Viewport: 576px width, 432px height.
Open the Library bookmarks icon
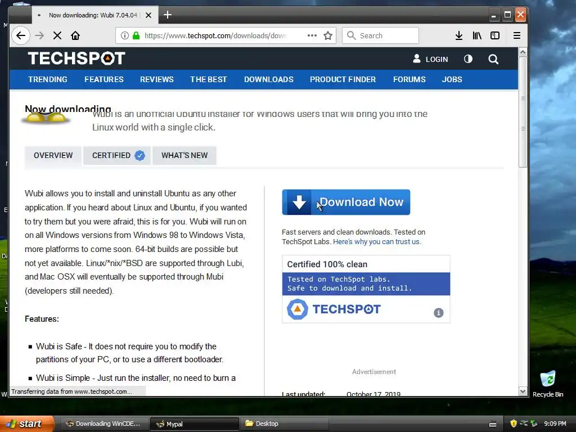477,35
